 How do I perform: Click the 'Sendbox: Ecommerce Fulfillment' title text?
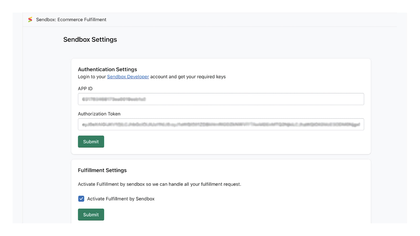pyautogui.click(x=71, y=20)
